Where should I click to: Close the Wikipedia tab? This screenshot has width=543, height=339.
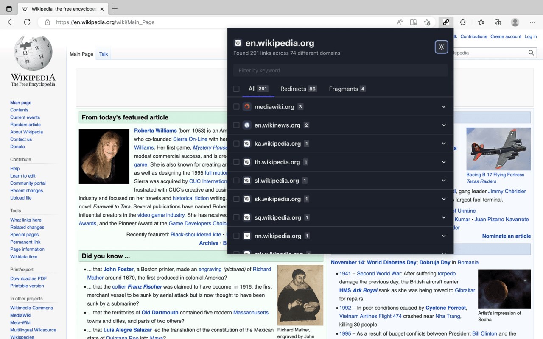pyautogui.click(x=102, y=9)
